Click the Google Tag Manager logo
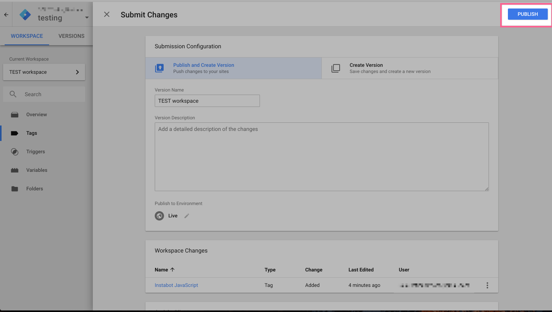552x312 pixels. [25, 15]
